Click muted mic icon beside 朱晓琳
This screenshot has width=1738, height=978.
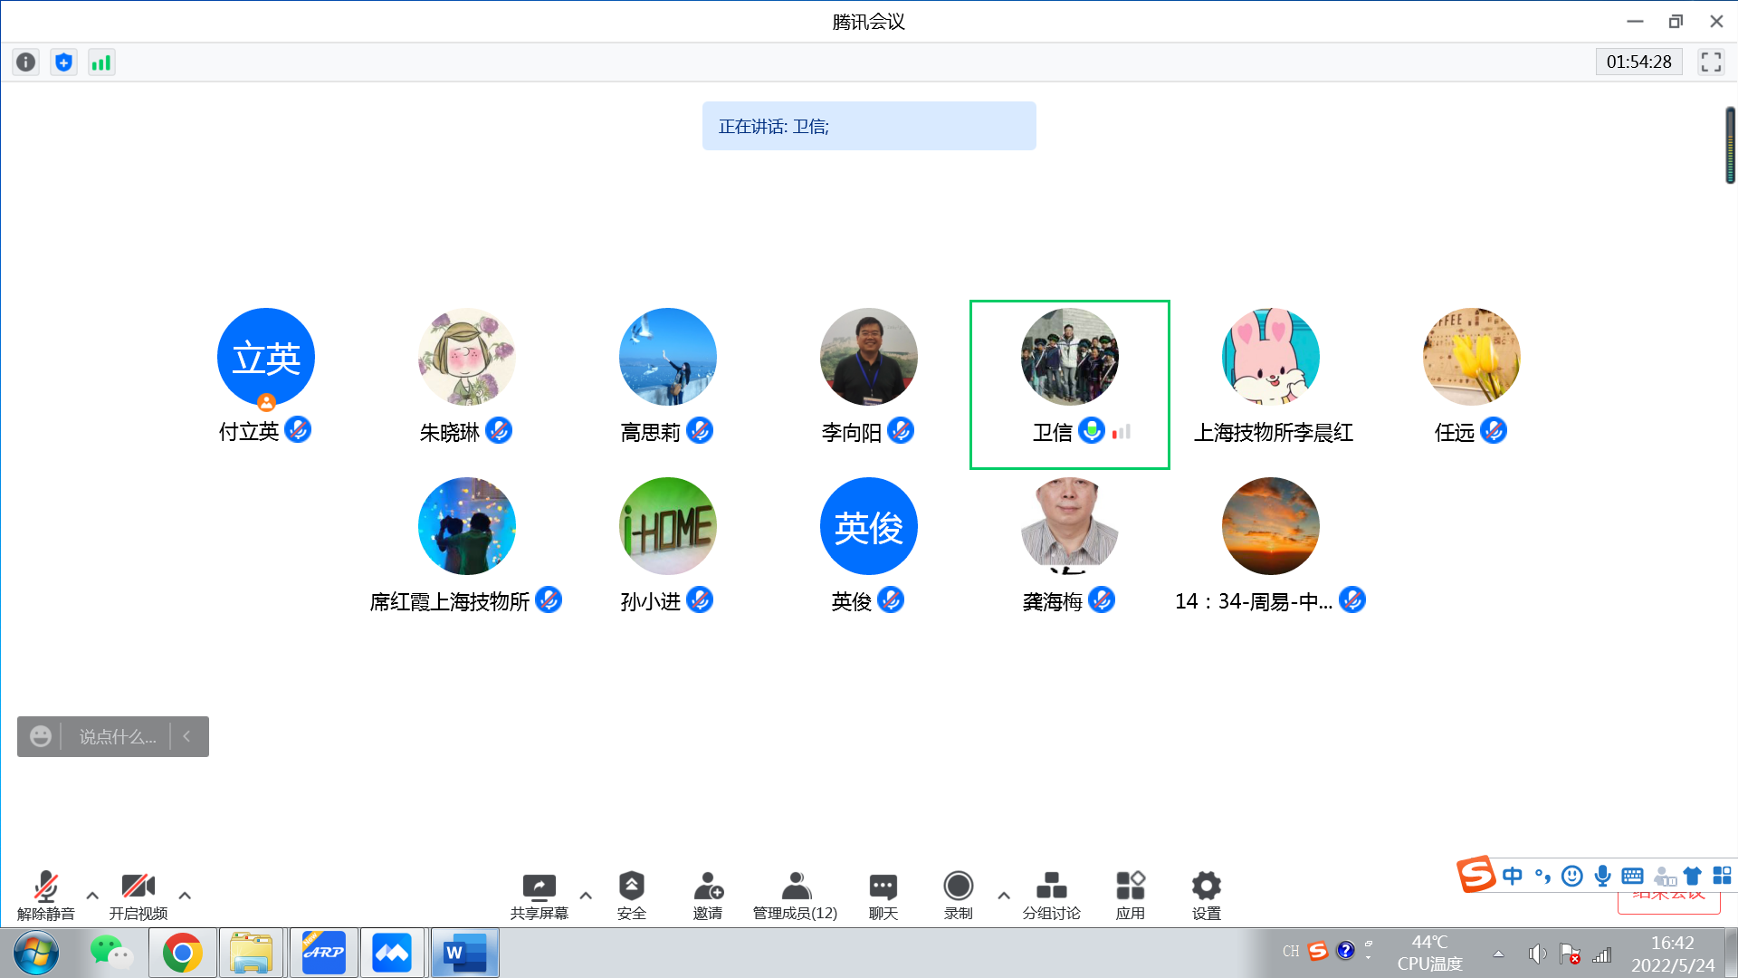click(x=499, y=430)
